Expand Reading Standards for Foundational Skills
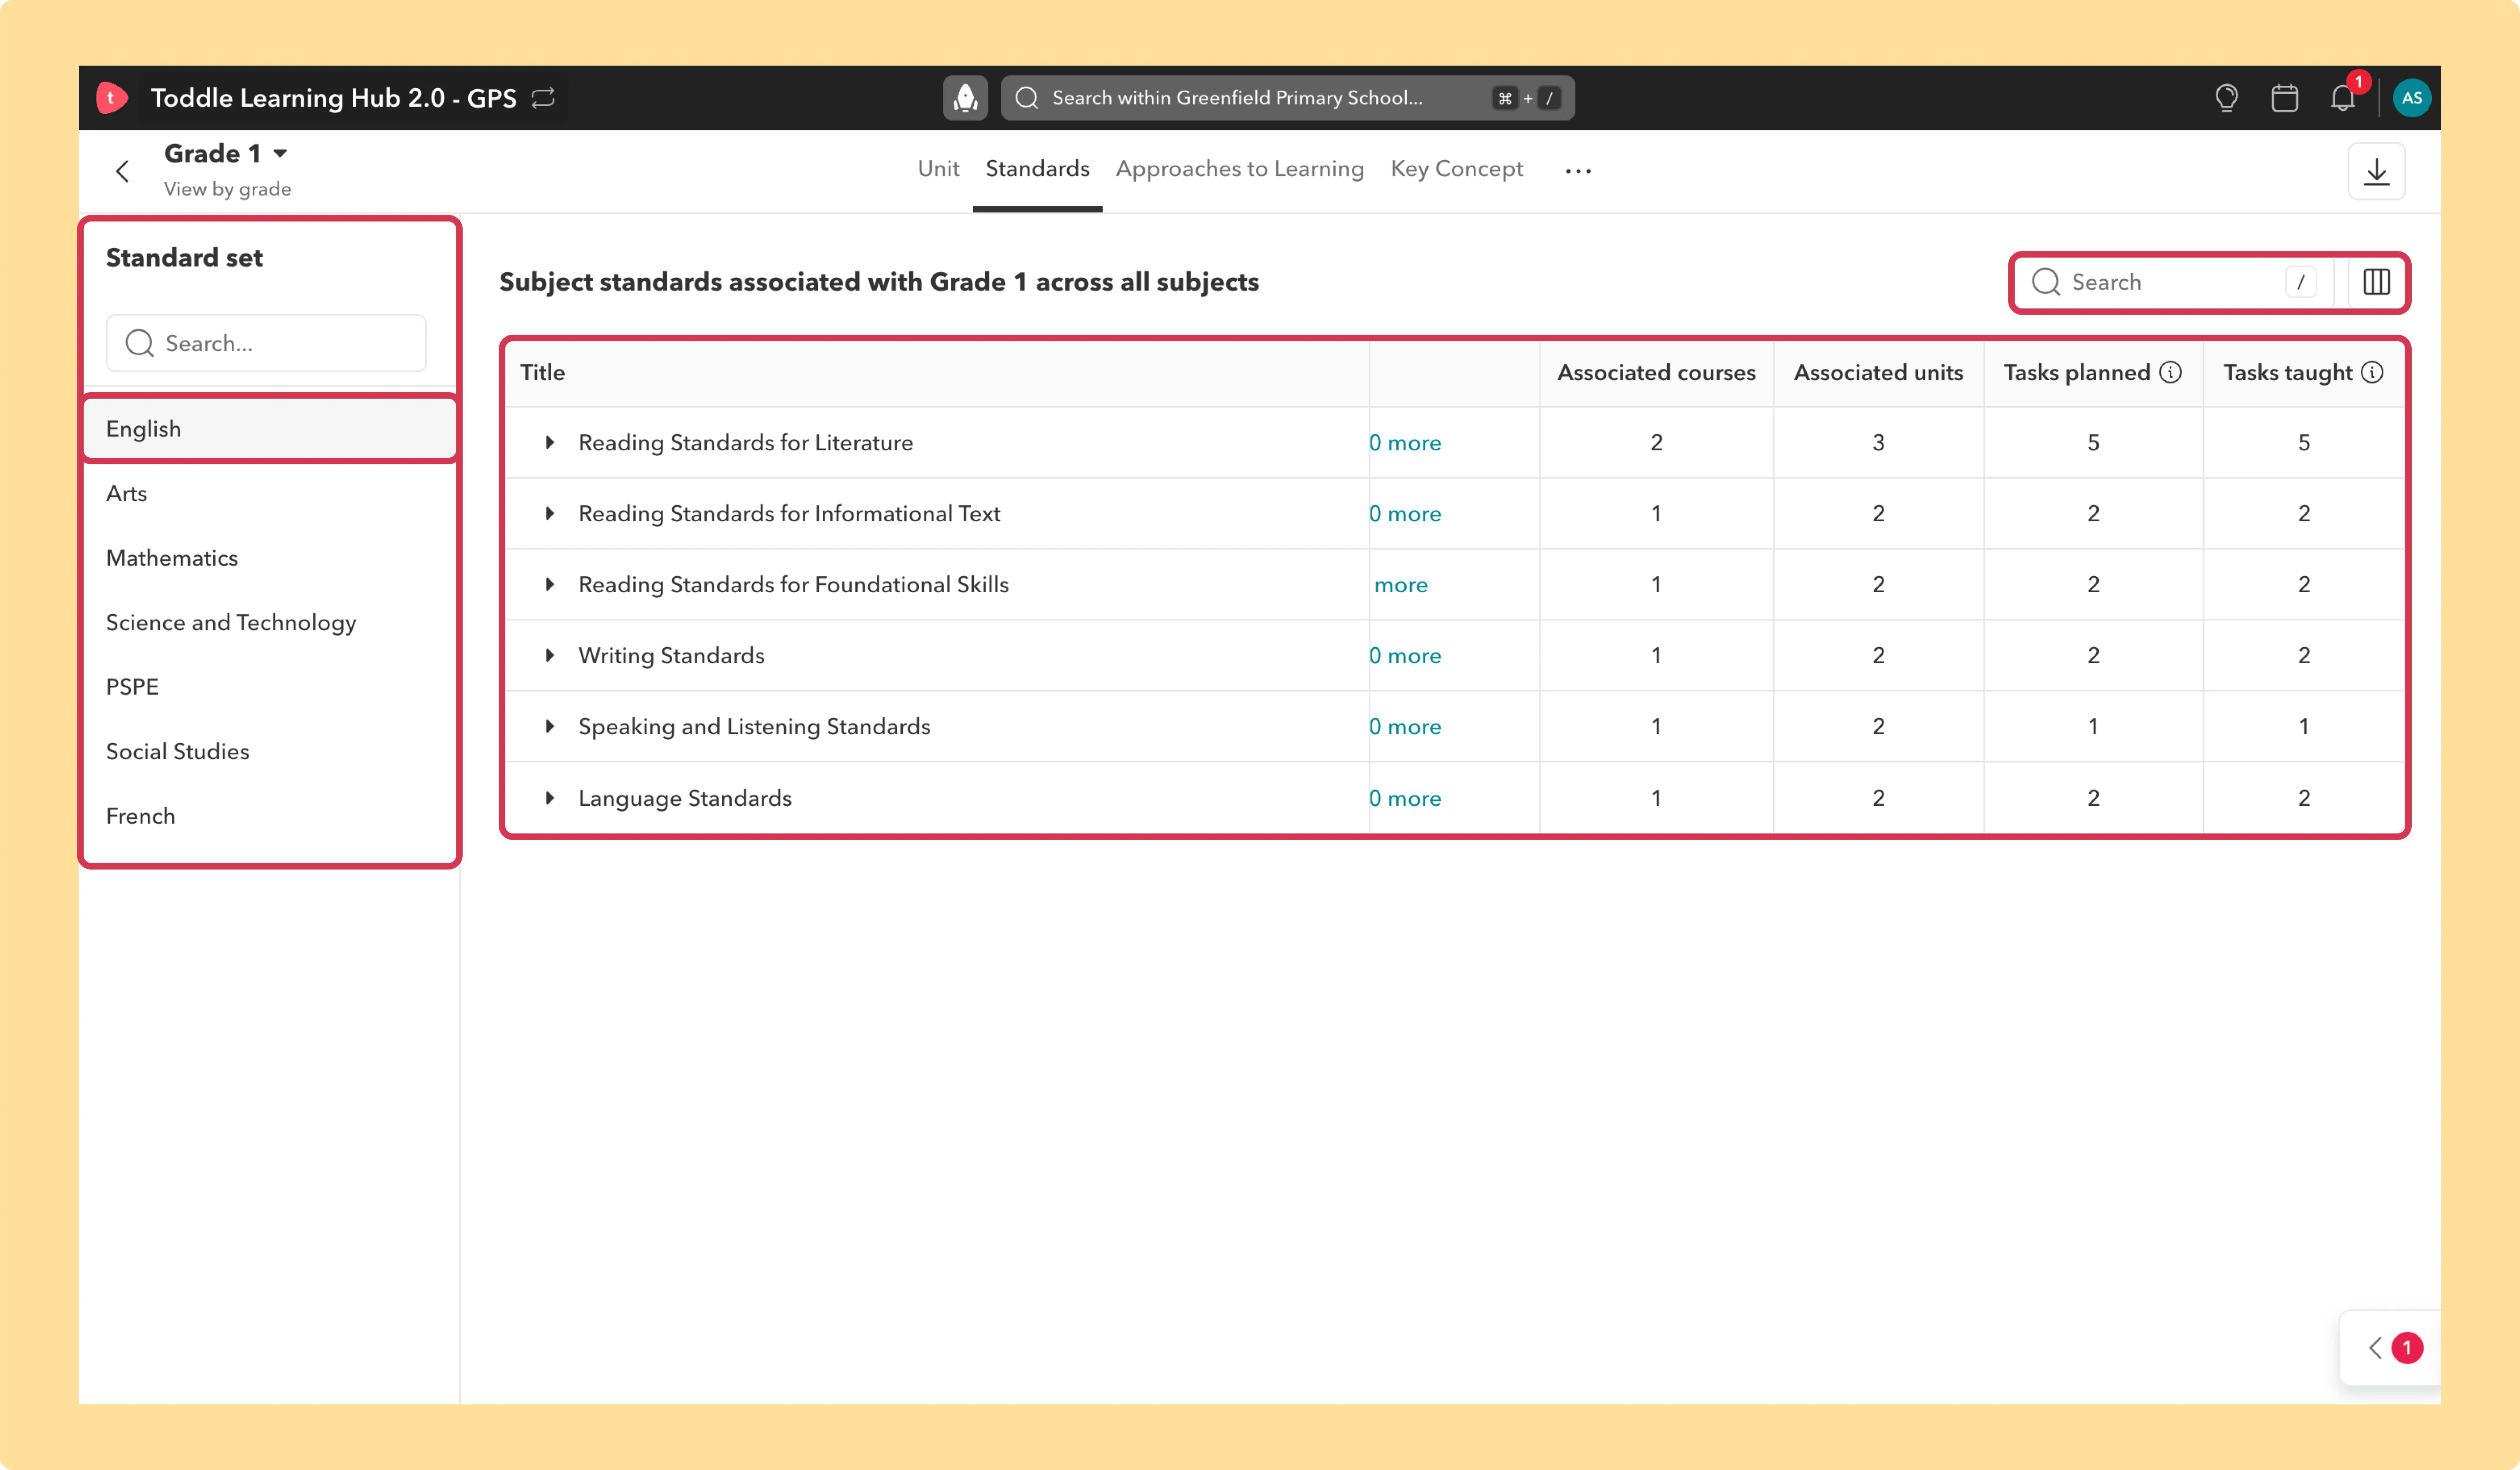Image resolution: width=2520 pixels, height=1470 pixels. click(x=549, y=584)
